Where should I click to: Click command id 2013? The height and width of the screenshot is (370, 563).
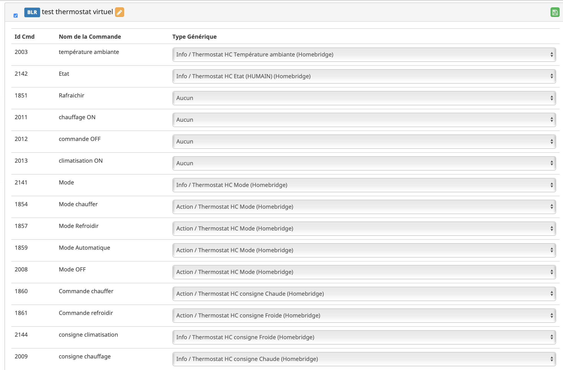(x=21, y=161)
